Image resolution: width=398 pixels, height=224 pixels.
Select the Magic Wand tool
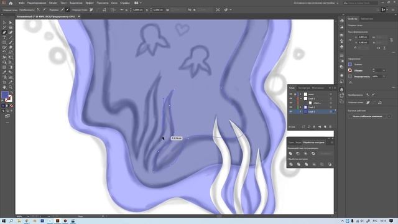coord(4,27)
